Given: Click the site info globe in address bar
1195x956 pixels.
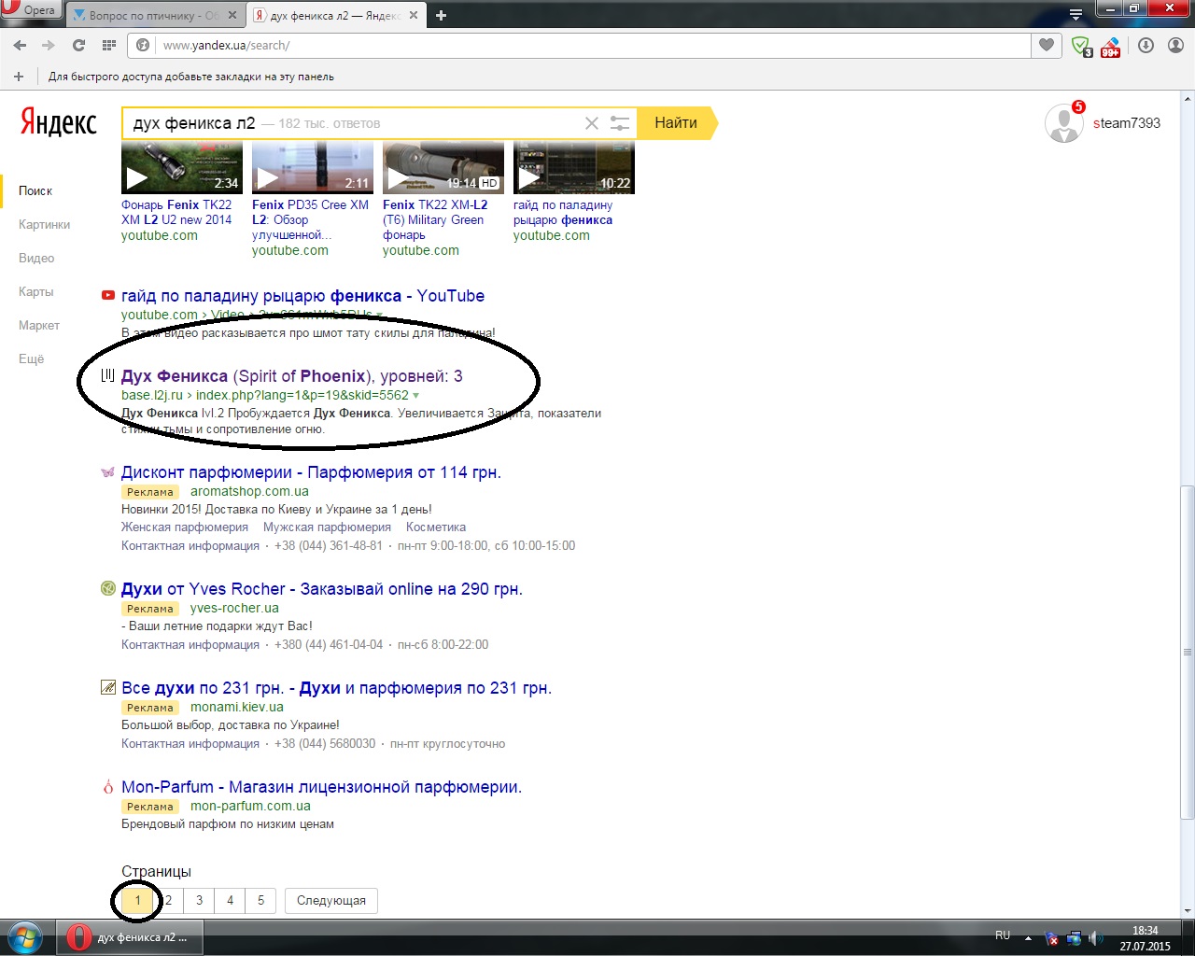Looking at the screenshot, I should click(143, 45).
